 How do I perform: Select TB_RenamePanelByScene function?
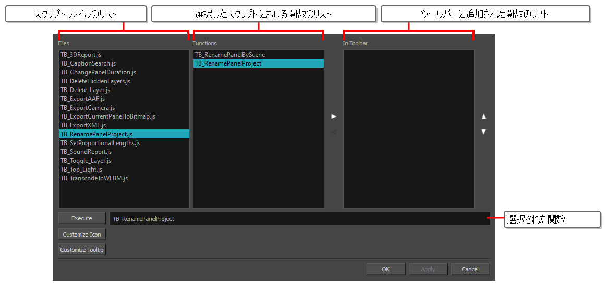coord(230,55)
